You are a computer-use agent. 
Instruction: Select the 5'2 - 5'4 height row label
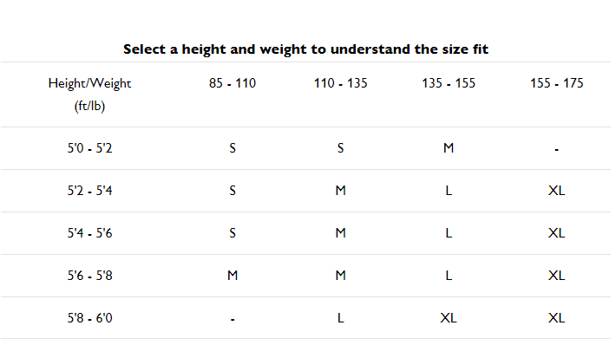click(x=90, y=191)
